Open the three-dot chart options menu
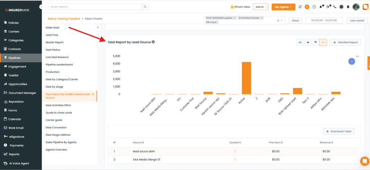370x170 pixels. [357, 56]
